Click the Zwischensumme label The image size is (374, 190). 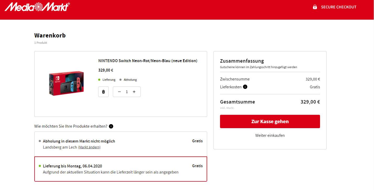pyautogui.click(x=235, y=79)
